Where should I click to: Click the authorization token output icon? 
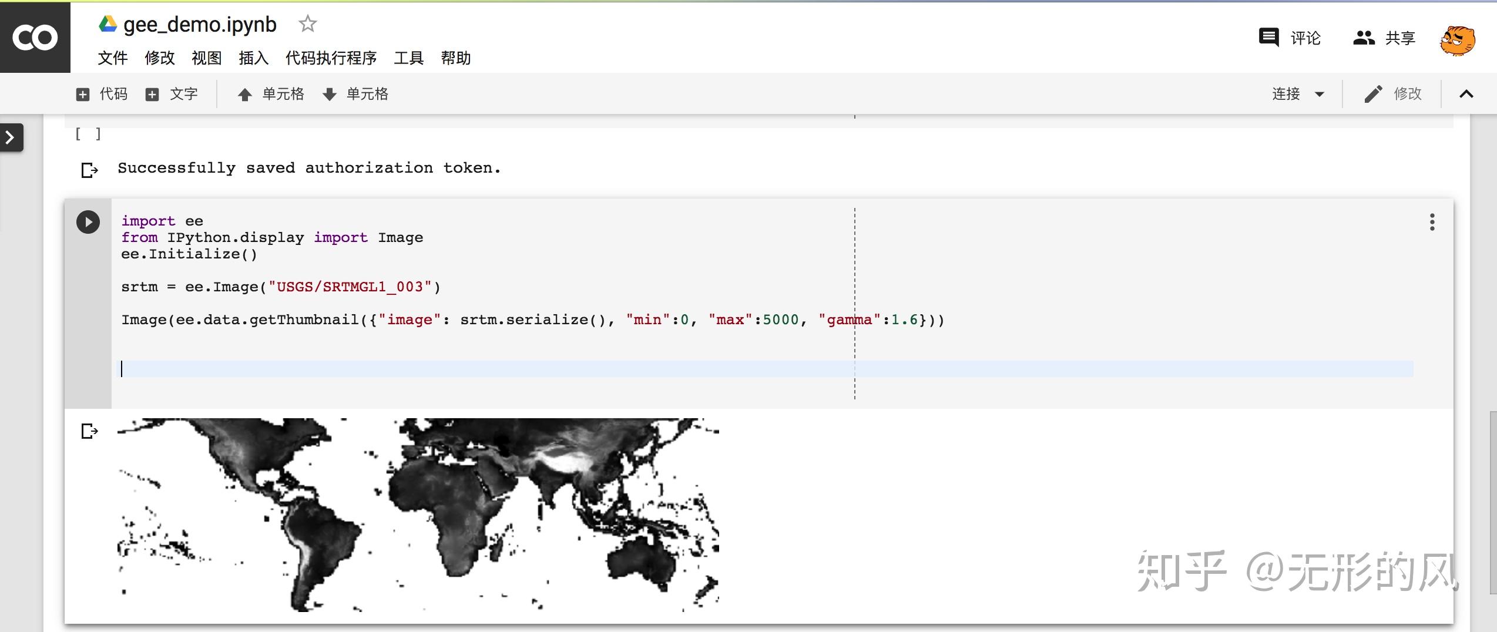tap(89, 170)
